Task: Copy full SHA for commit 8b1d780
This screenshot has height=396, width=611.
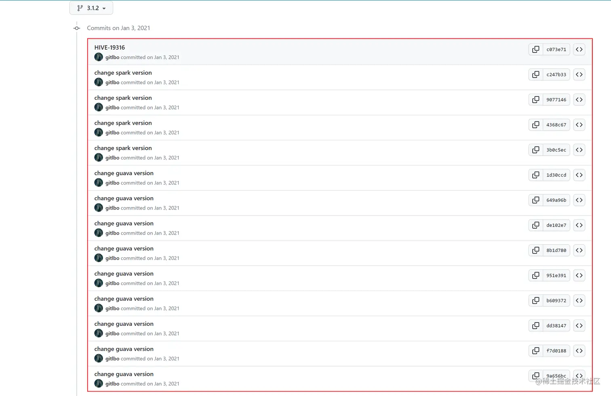Action: point(536,250)
